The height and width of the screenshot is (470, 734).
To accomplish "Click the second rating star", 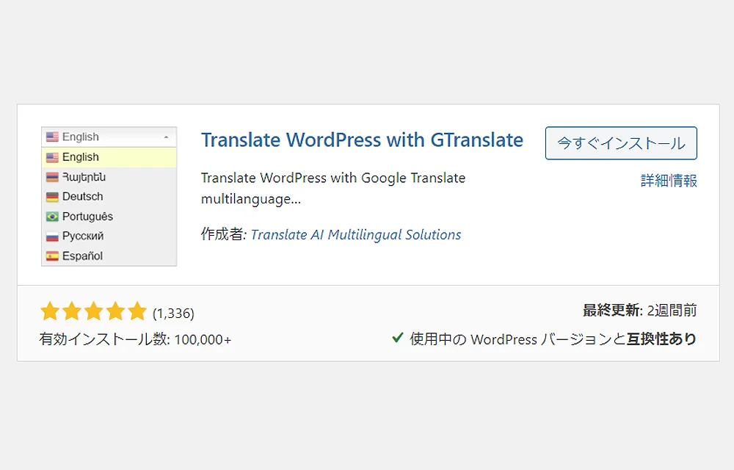I will (x=72, y=311).
